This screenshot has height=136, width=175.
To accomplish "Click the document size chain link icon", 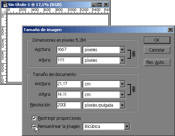I will point(134,89).
